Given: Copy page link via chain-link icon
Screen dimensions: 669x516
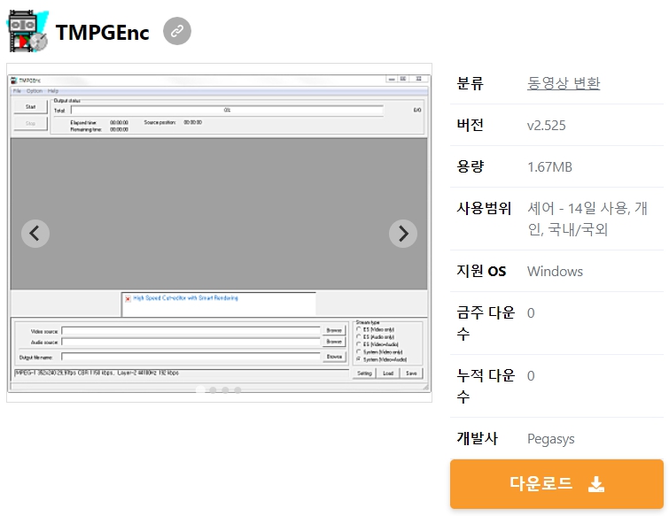Looking at the screenshot, I should pyautogui.click(x=177, y=31).
